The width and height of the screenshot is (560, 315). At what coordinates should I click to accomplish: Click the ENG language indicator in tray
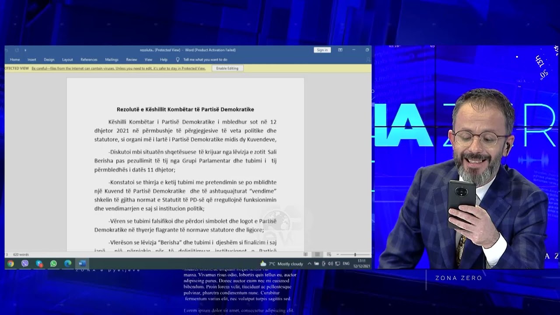(346, 263)
